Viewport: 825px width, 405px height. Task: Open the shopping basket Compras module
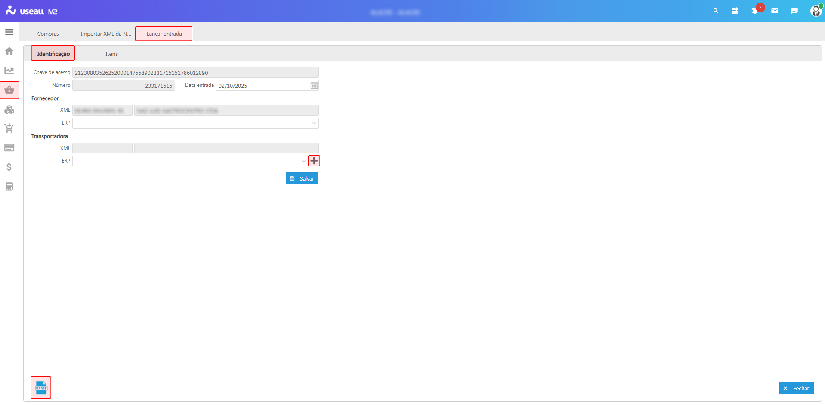(9, 90)
